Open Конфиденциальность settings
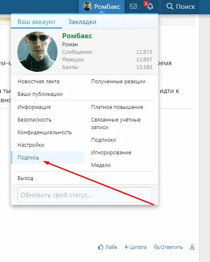The width and height of the screenshot is (210, 262). [45, 132]
